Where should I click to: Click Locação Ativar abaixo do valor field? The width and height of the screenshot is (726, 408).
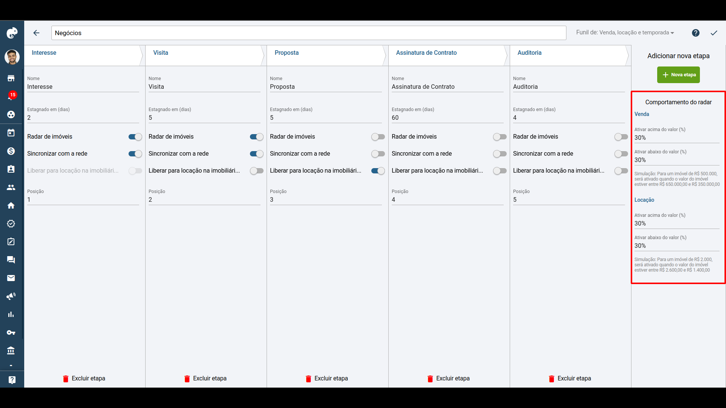click(x=677, y=246)
